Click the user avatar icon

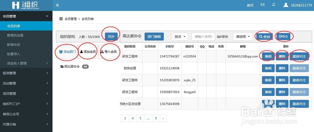286,5
